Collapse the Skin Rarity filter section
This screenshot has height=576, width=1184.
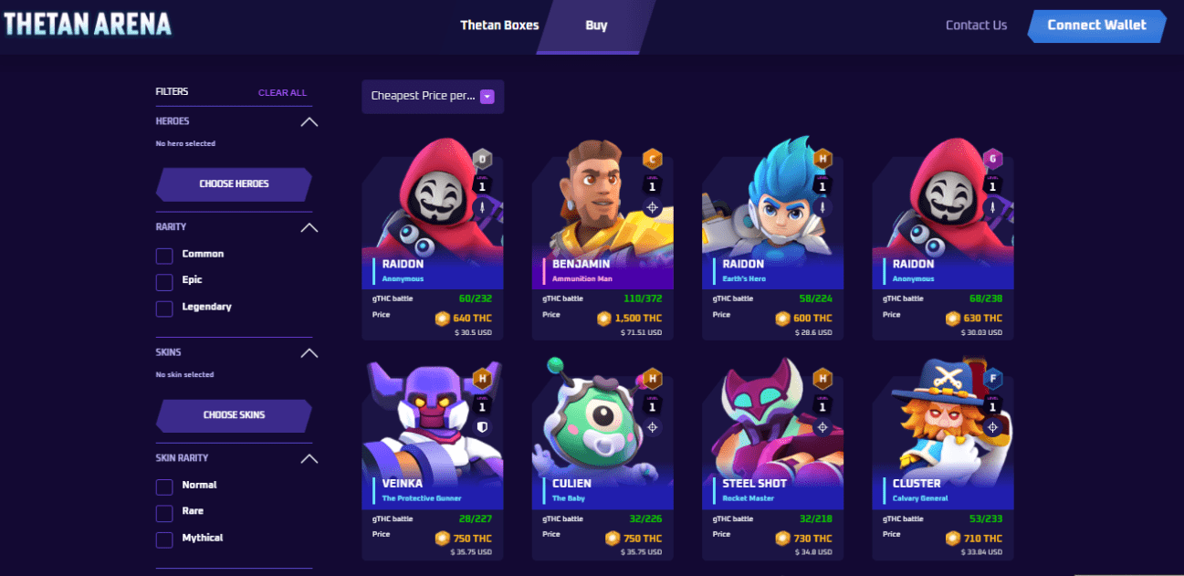click(x=309, y=458)
